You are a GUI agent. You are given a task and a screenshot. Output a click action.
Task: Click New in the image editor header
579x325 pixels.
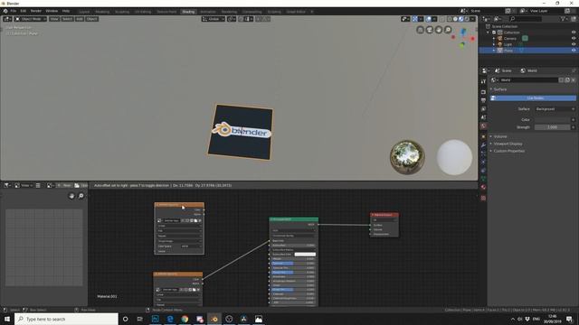pos(64,185)
